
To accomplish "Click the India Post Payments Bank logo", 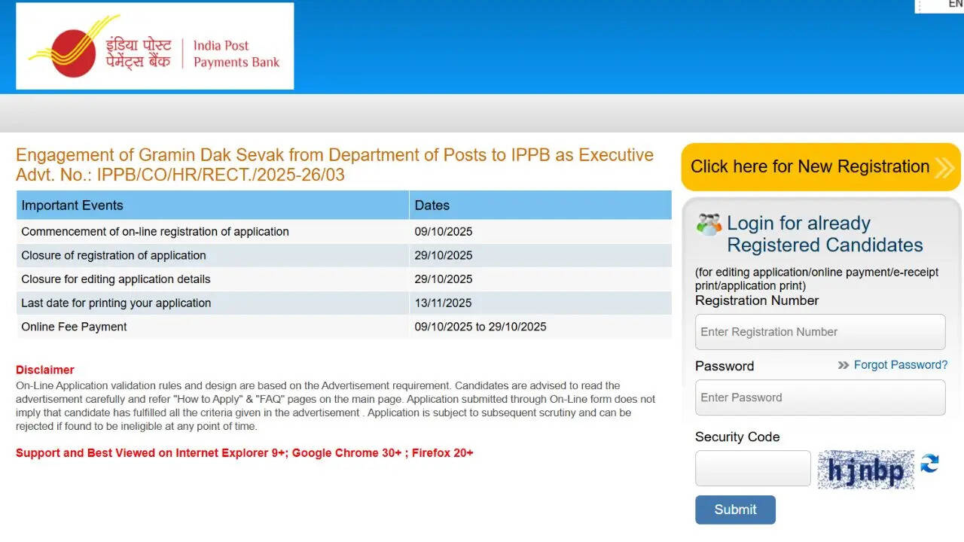I will 154,47.
